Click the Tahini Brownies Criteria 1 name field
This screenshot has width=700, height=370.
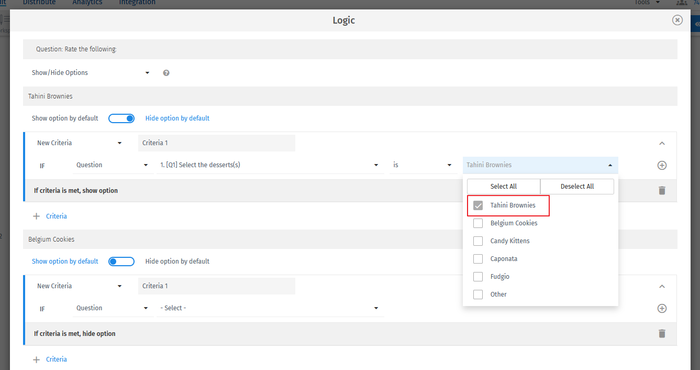[x=217, y=143]
